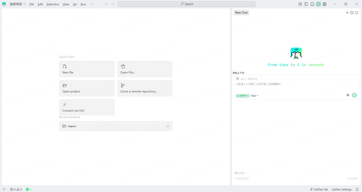This screenshot has height=192, width=362.
Task: Go back with left arrow
Action: coord(106,4)
